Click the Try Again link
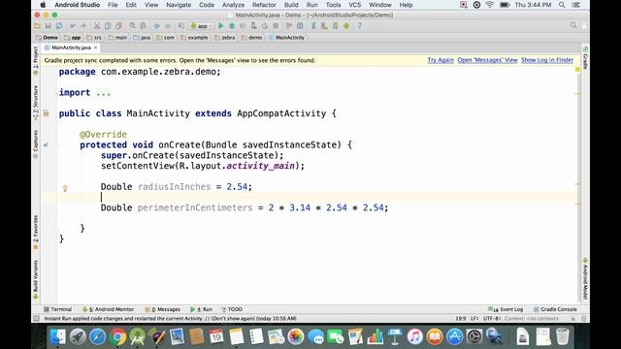Image resolution: width=621 pixels, height=349 pixels. (x=441, y=60)
